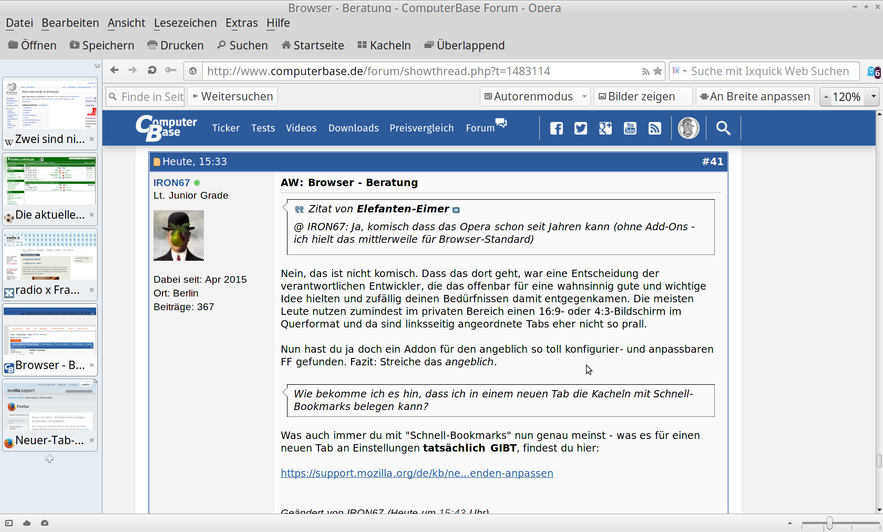Open ComputerBase Google+ icon
Screen dimensions: 883x532
(x=605, y=128)
